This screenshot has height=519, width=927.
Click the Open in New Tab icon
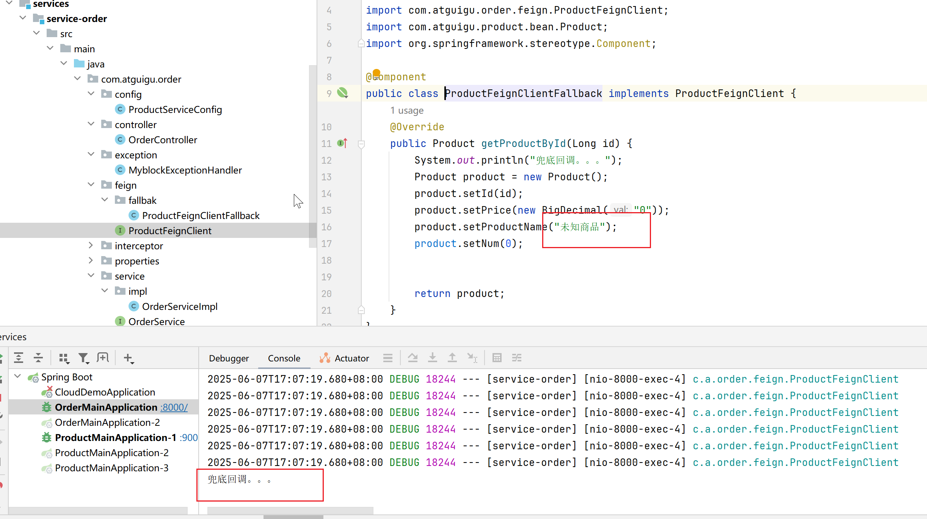click(103, 358)
